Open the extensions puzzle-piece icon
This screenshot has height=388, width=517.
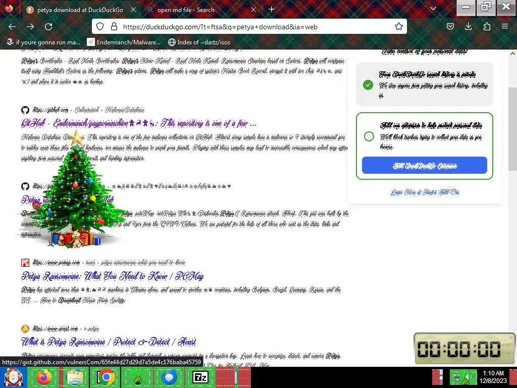click(487, 27)
